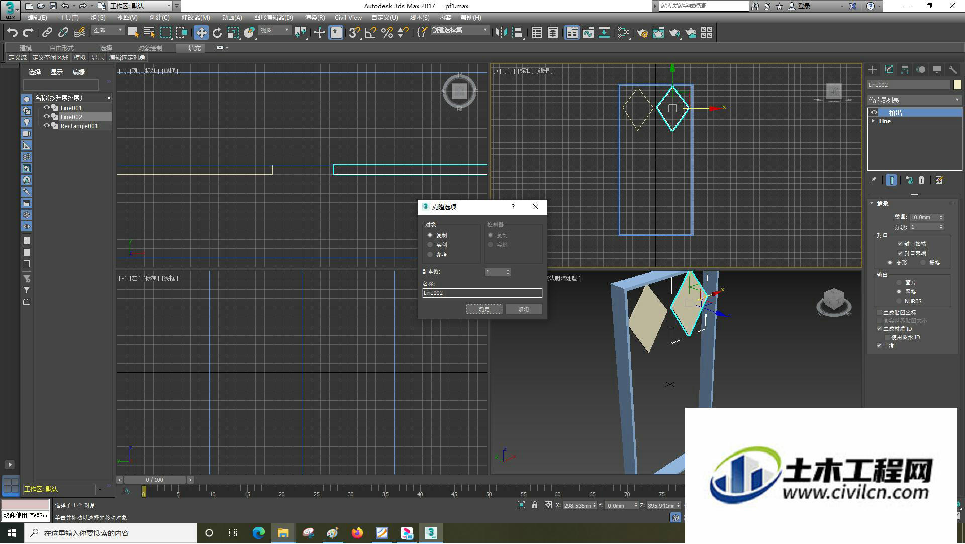This screenshot has height=544, width=965.
Task: Click the Define Flows ribbon button
Action: pyautogui.click(x=18, y=58)
